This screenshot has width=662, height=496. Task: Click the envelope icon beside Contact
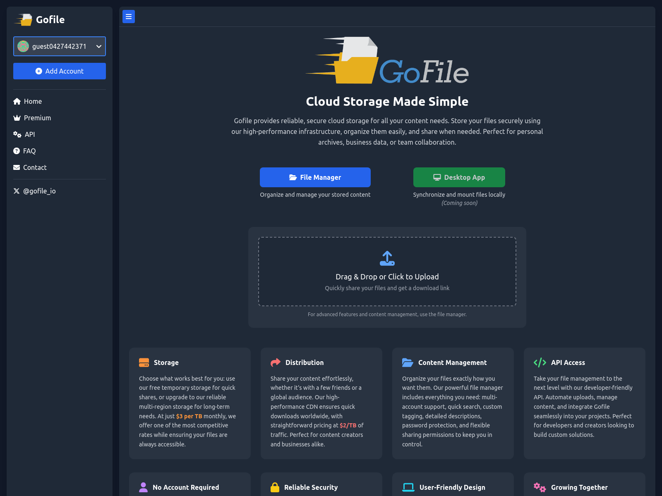[x=17, y=167]
